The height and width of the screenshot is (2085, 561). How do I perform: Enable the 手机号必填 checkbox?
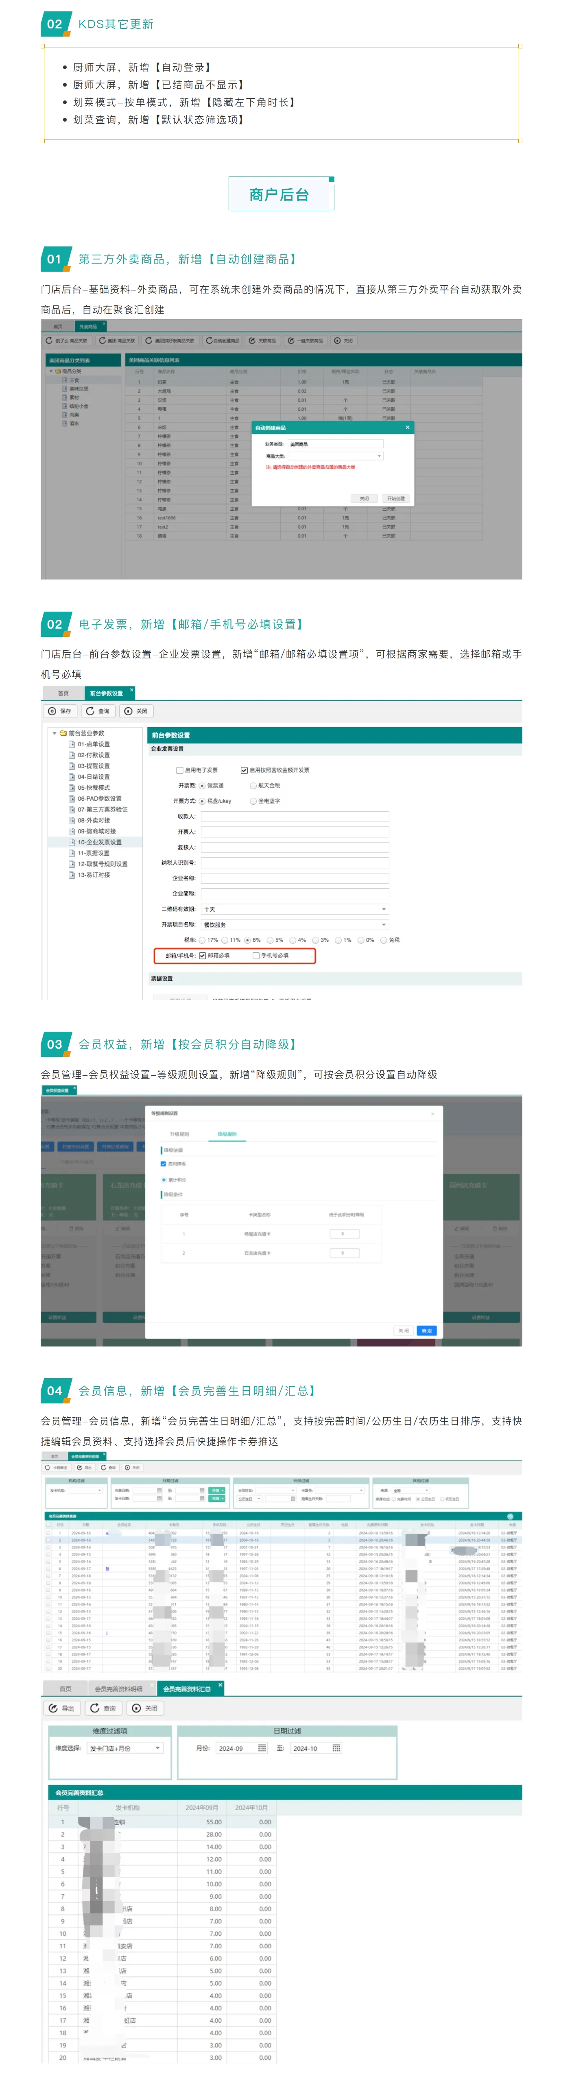point(256,956)
